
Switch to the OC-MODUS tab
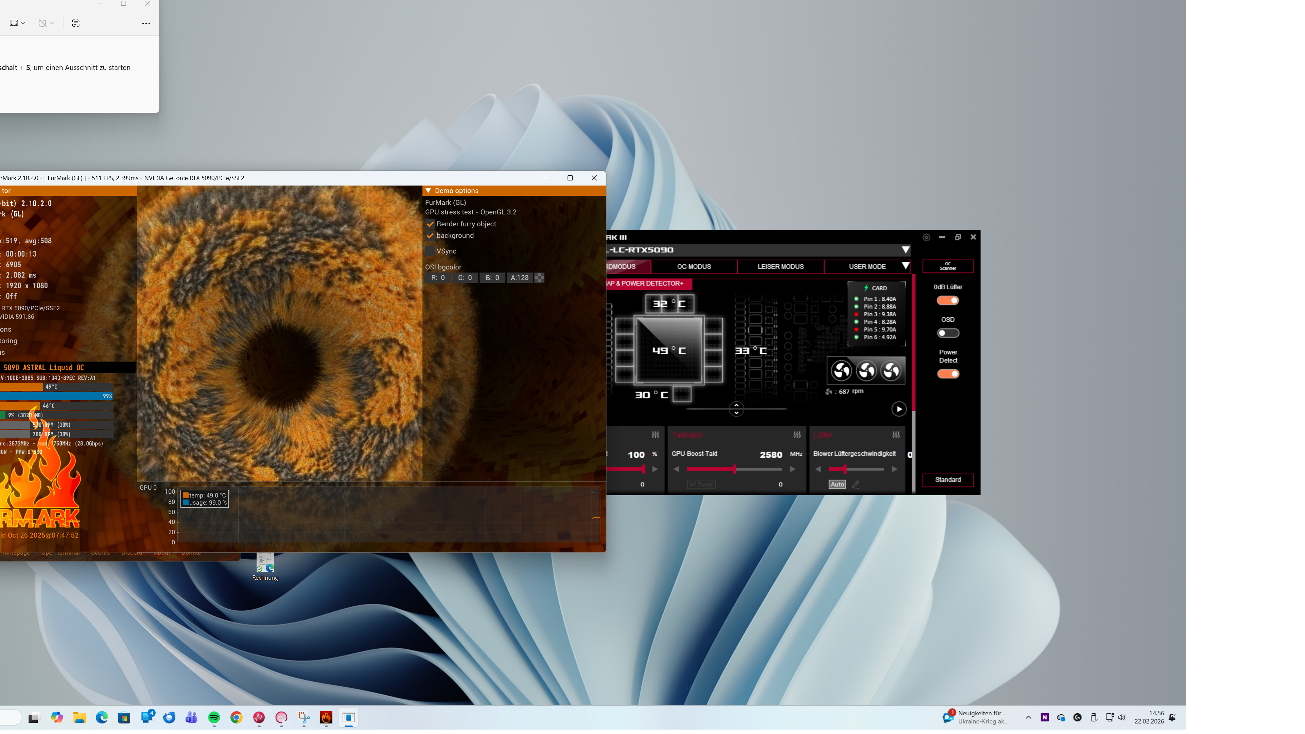(694, 266)
